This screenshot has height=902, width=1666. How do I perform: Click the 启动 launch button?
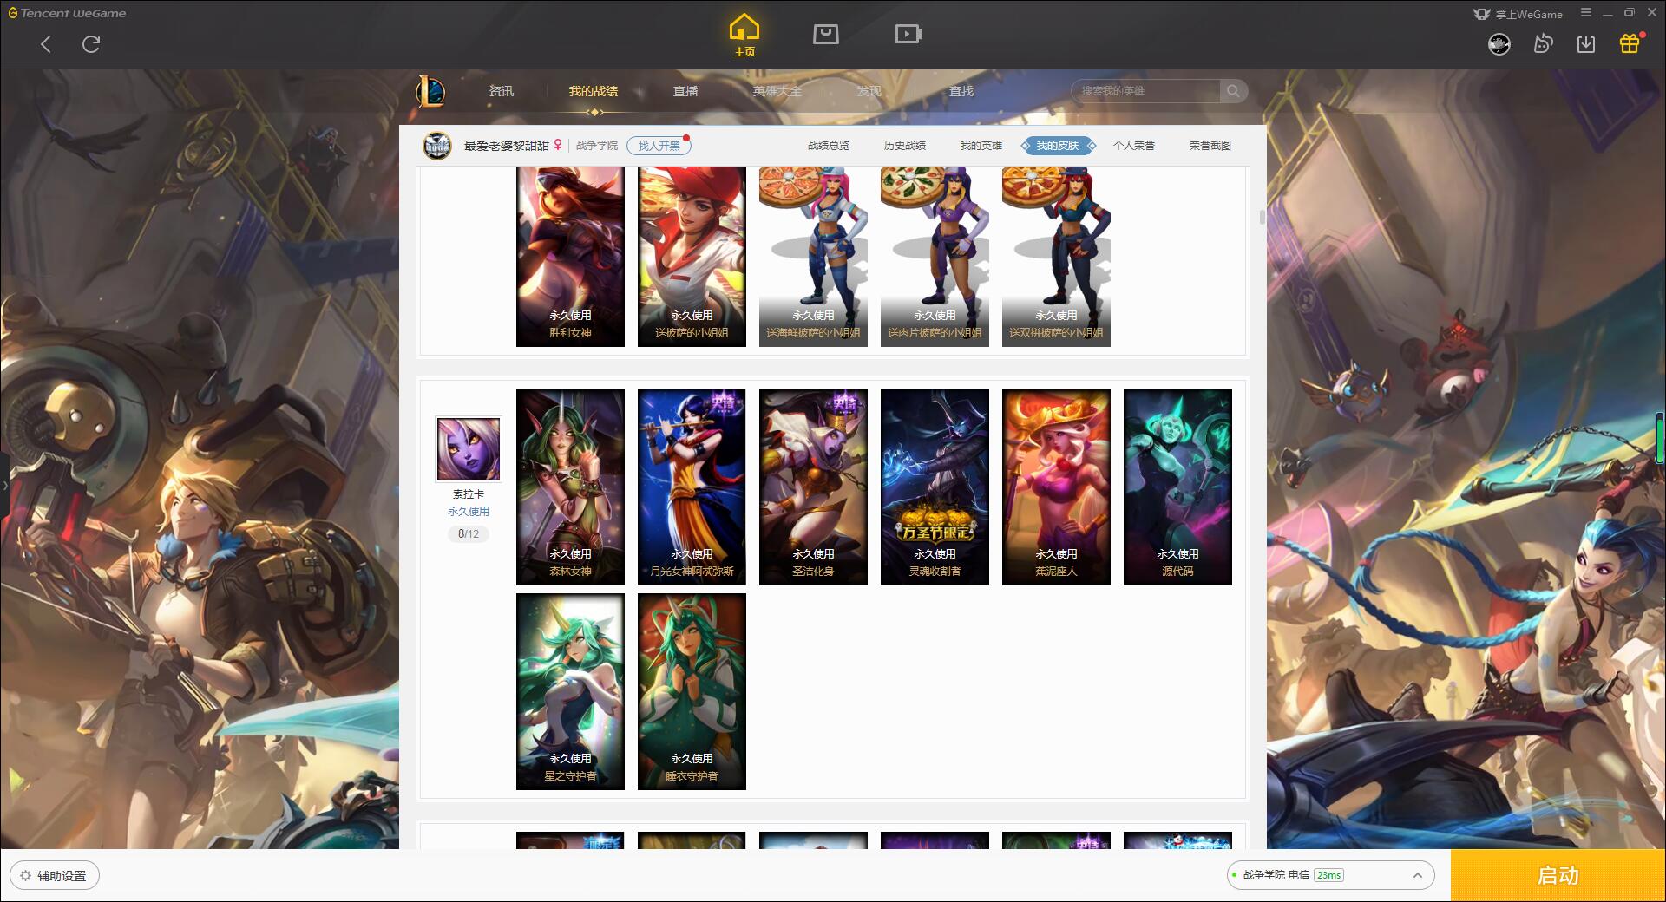click(x=1558, y=876)
